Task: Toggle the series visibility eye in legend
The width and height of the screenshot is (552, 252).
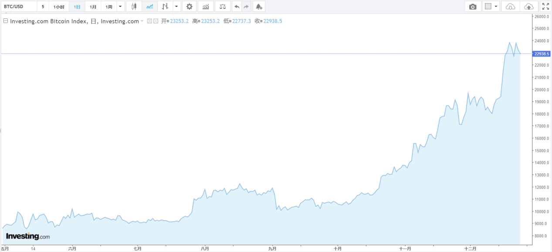Action: tap(149, 21)
